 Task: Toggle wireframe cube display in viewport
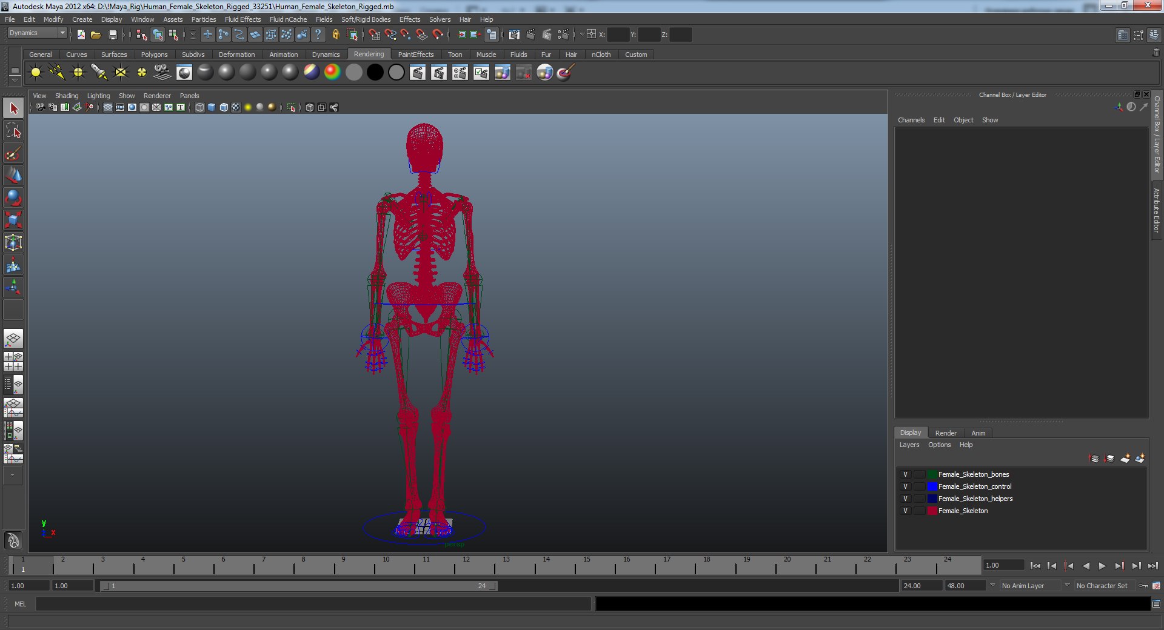point(199,107)
